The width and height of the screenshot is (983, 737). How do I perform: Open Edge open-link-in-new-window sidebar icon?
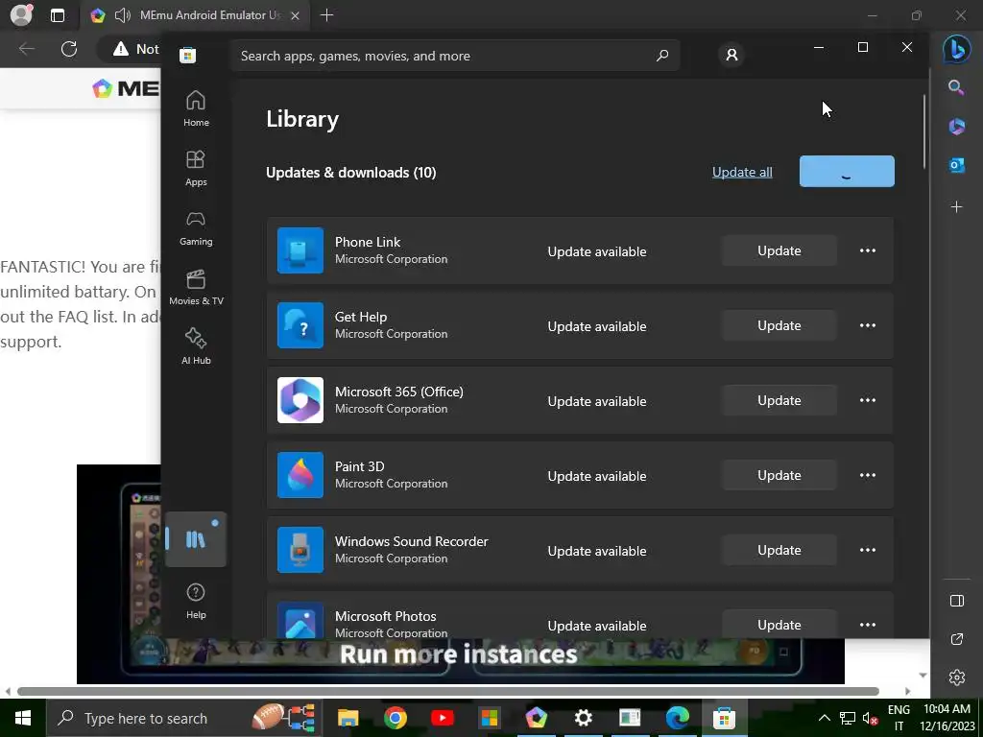(957, 639)
